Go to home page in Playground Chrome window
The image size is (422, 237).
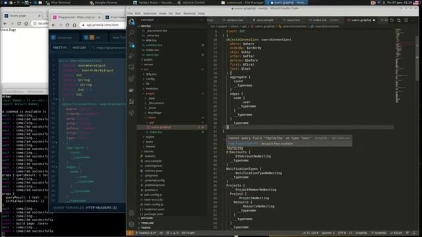pyautogui.click(x=75, y=25)
